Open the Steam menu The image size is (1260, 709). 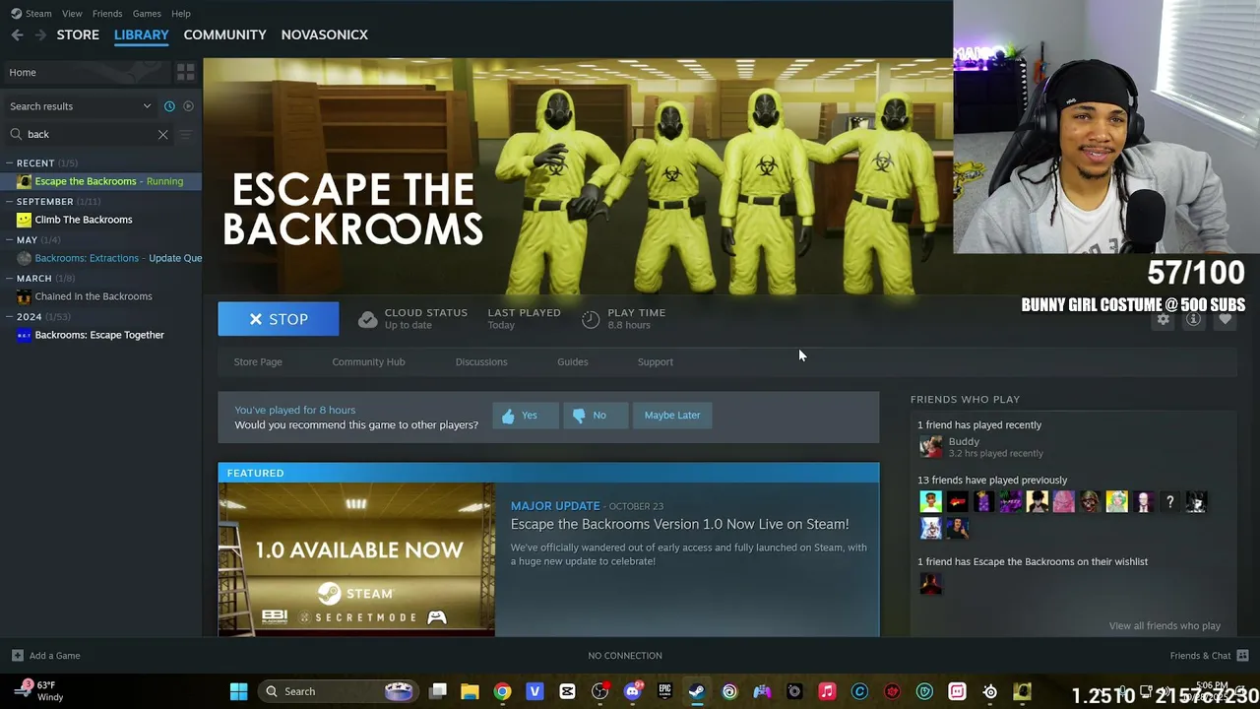pos(31,14)
